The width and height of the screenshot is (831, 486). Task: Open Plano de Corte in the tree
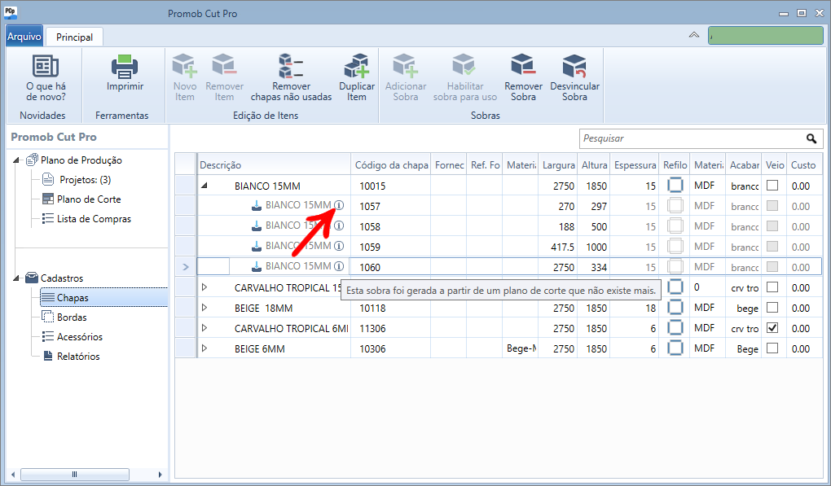tap(89, 199)
